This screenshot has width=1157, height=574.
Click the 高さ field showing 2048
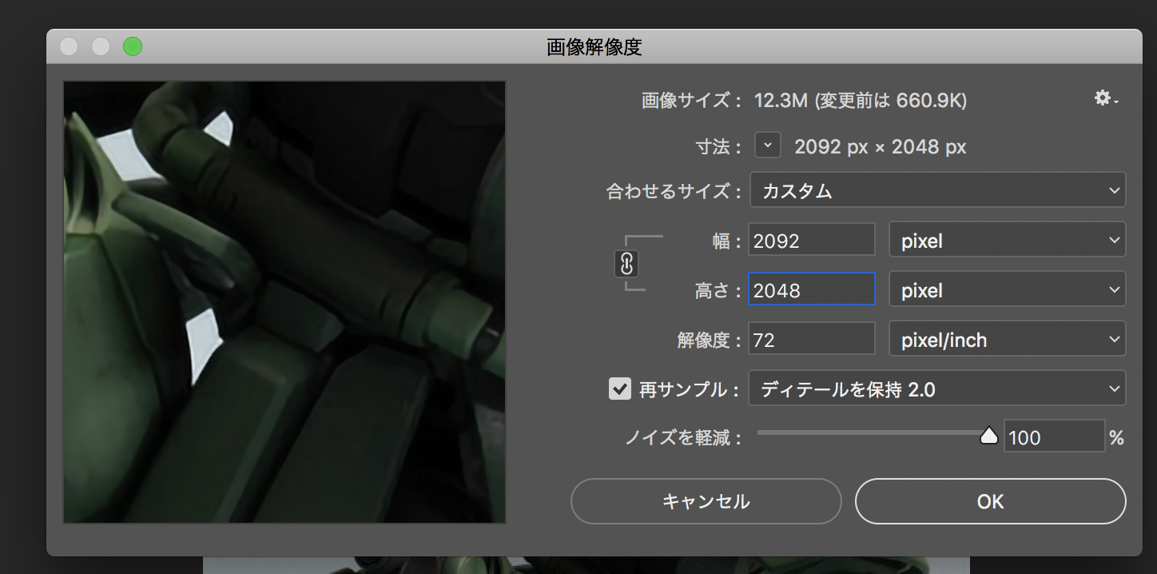coord(811,290)
